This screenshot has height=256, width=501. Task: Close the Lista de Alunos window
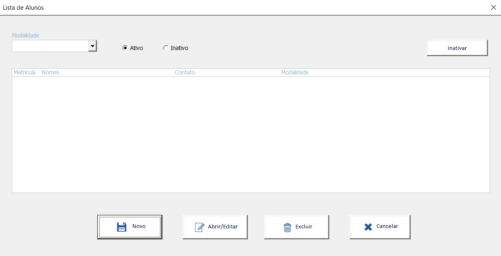(x=494, y=7)
